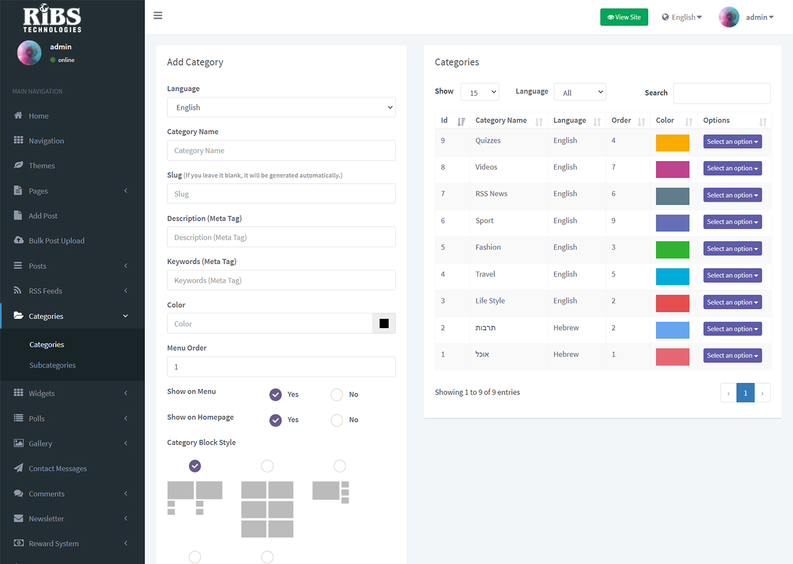Select No for Show on Homepage
This screenshot has width=793, height=564.
tap(337, 420)
